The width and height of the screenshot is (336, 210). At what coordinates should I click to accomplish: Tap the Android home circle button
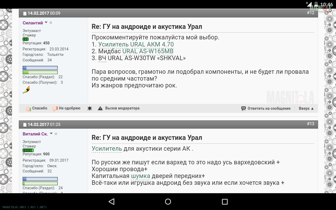[x=168, y=202]
